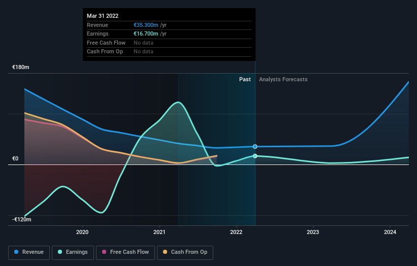The width and height of the screenshot is (417, 266).
Task: Click the 2021 x-axis label
Action: pyautogui.click(x=159, y=232)
